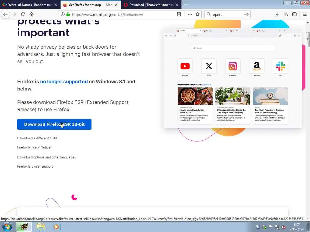Click the 'Please download Firefox ESR' paragraph

73,106
